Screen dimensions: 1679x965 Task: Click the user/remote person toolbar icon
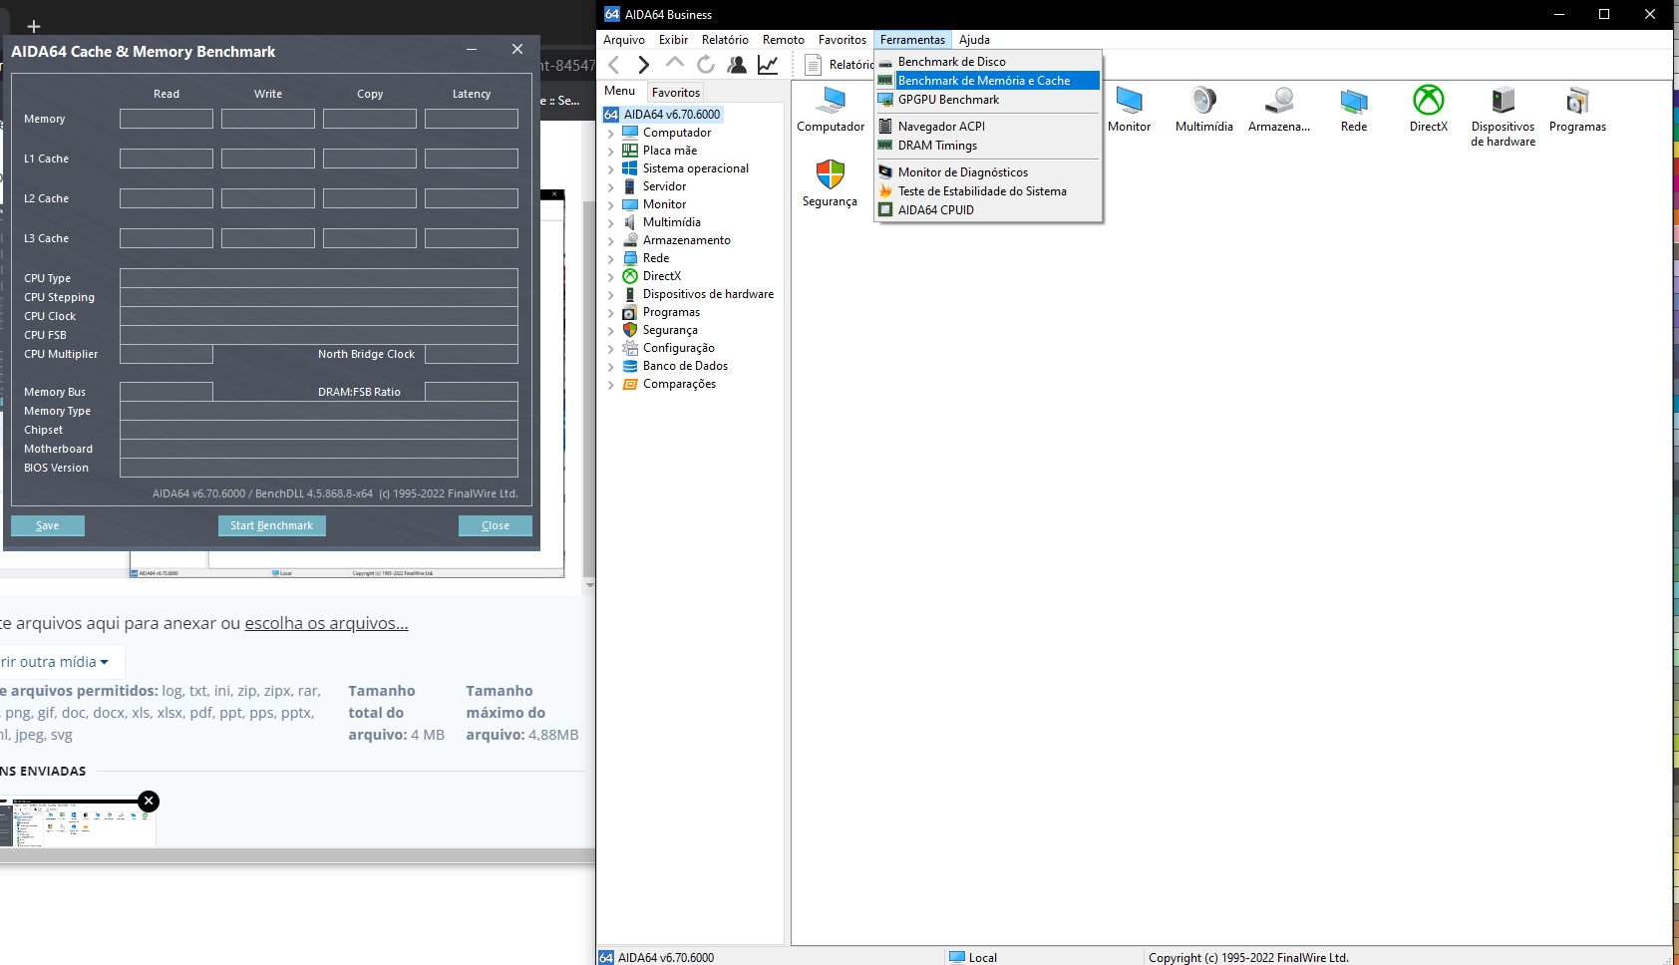pyautogui.click(x=737, y=65)
